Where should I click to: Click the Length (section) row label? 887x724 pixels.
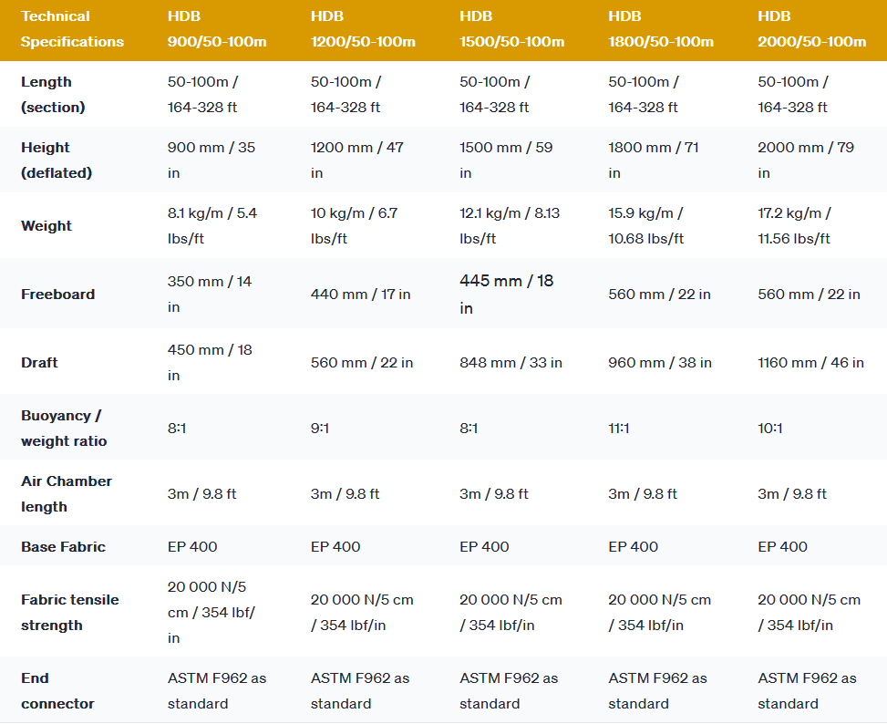tap(53, 95)
